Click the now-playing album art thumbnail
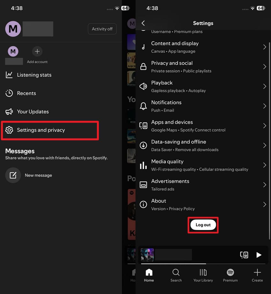 point(147,255)
